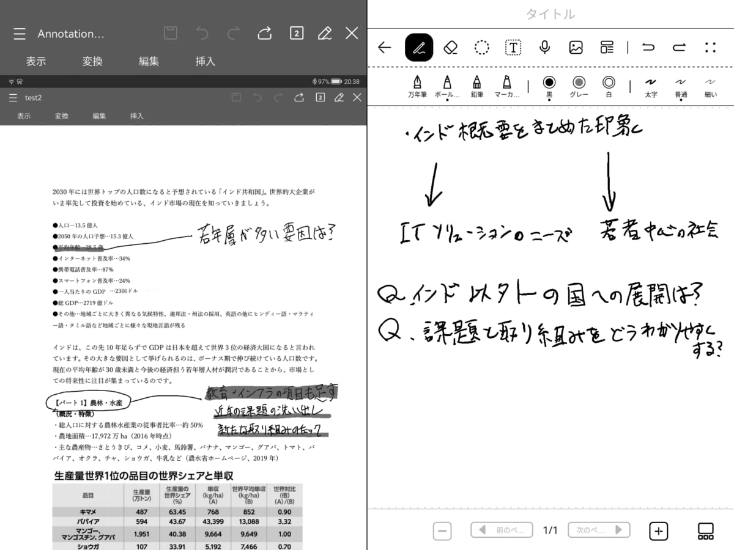The height and width of the screenshot is (550, 734).
Task: Insert an image with the picture icon
Action: click(576, 47)
